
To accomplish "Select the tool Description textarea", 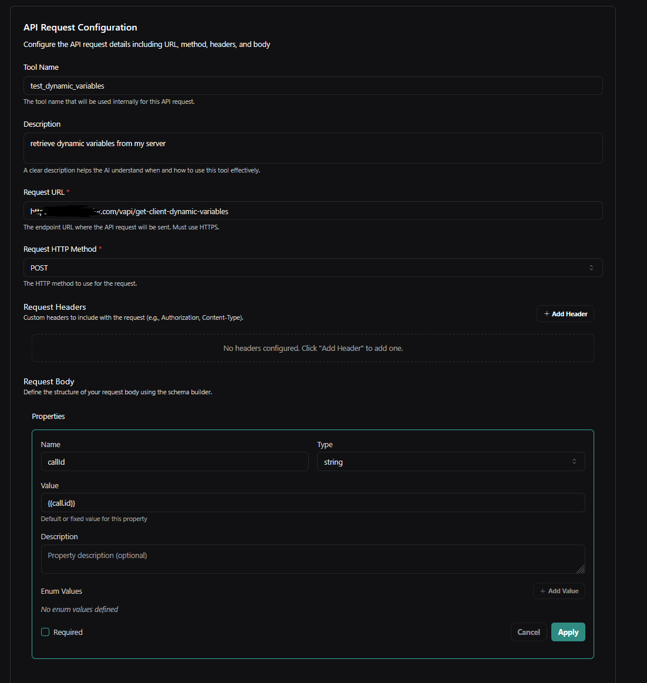I will [313, 148].
